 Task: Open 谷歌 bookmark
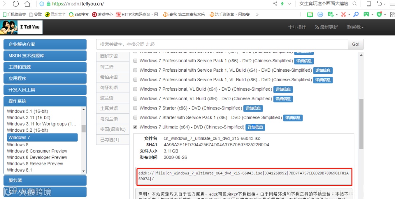pos(35,15)
